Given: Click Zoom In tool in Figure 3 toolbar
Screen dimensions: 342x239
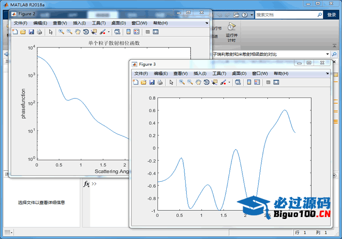Looking at the screenshot, I should pyautogui.click(x=182, y=82).
